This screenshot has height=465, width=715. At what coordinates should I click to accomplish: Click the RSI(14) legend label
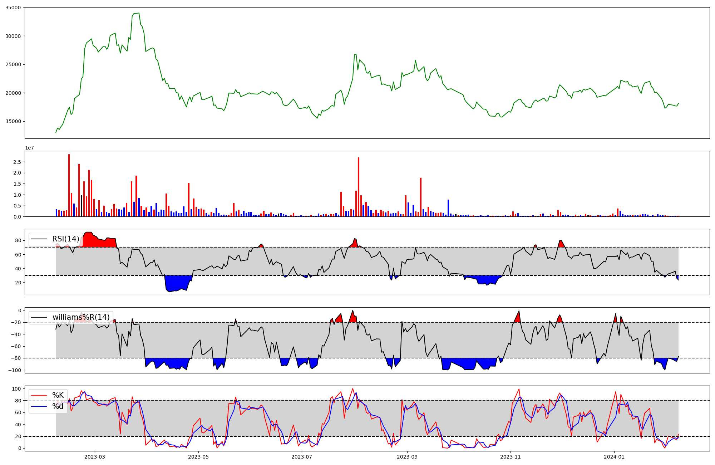point(65,239)
